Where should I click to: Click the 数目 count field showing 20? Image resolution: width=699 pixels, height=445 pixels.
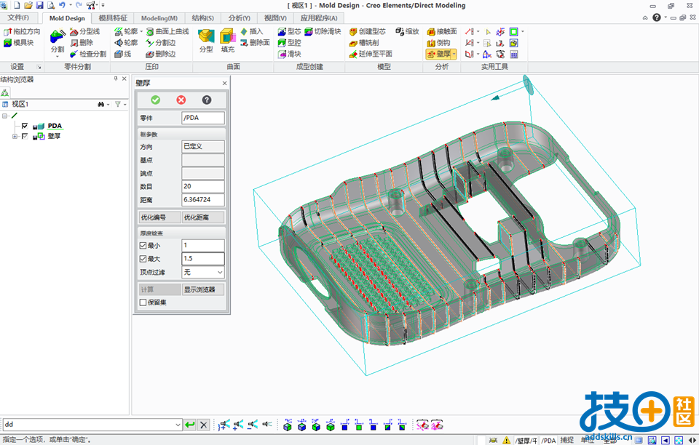click(x=203, y=186)
